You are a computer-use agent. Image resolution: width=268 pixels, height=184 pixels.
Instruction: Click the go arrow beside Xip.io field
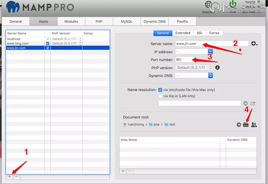[245, 103]
